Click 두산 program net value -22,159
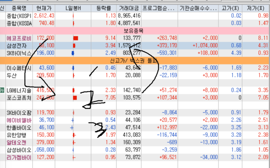This screenshot has width=270, height=168. point(168,75)
